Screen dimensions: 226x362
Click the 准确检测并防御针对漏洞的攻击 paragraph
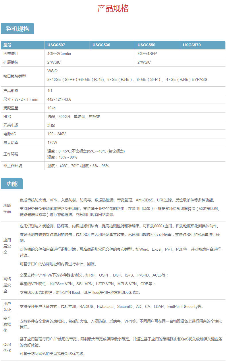[120, 238]
